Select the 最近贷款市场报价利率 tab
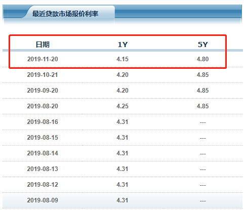 click(x=65, y=14)
